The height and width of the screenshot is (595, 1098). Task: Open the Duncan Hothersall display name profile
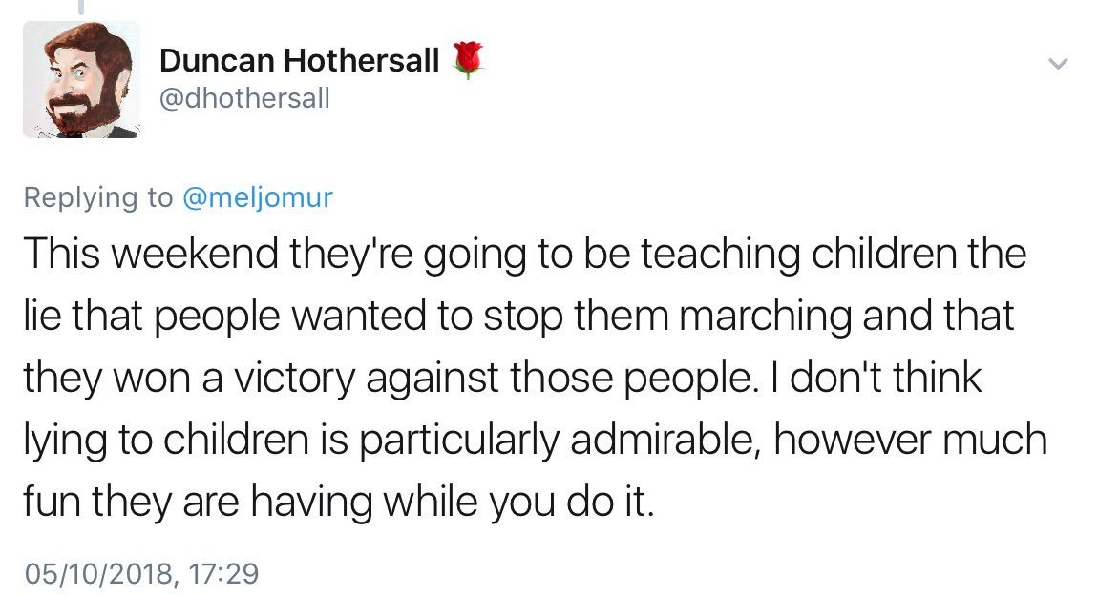(300, 61)
